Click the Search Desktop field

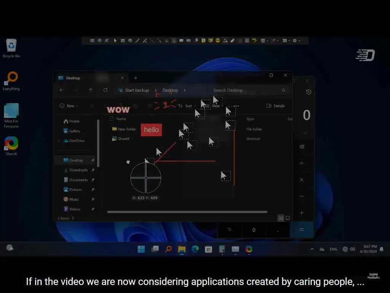249,90
